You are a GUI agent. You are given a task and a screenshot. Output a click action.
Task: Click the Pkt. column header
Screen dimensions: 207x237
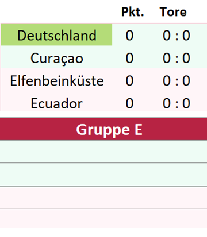132,12
